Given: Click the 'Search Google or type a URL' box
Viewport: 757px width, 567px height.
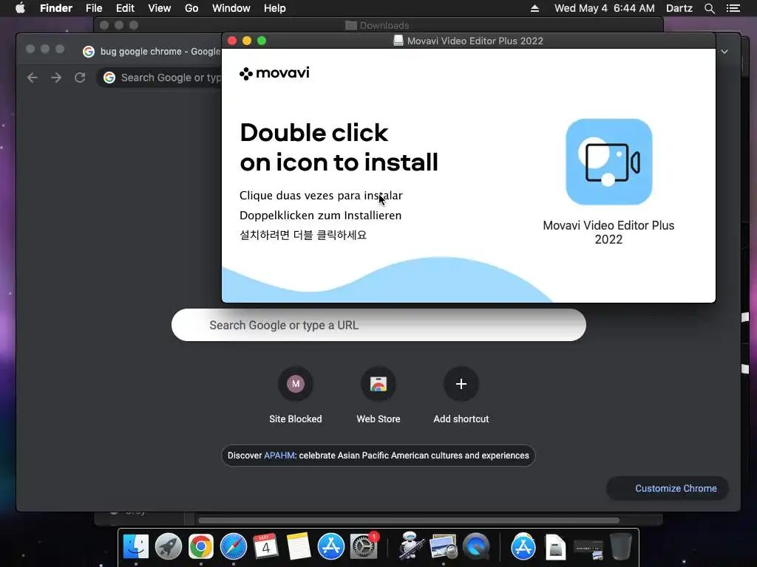Looking at the screenshot, I should [378, 325].
